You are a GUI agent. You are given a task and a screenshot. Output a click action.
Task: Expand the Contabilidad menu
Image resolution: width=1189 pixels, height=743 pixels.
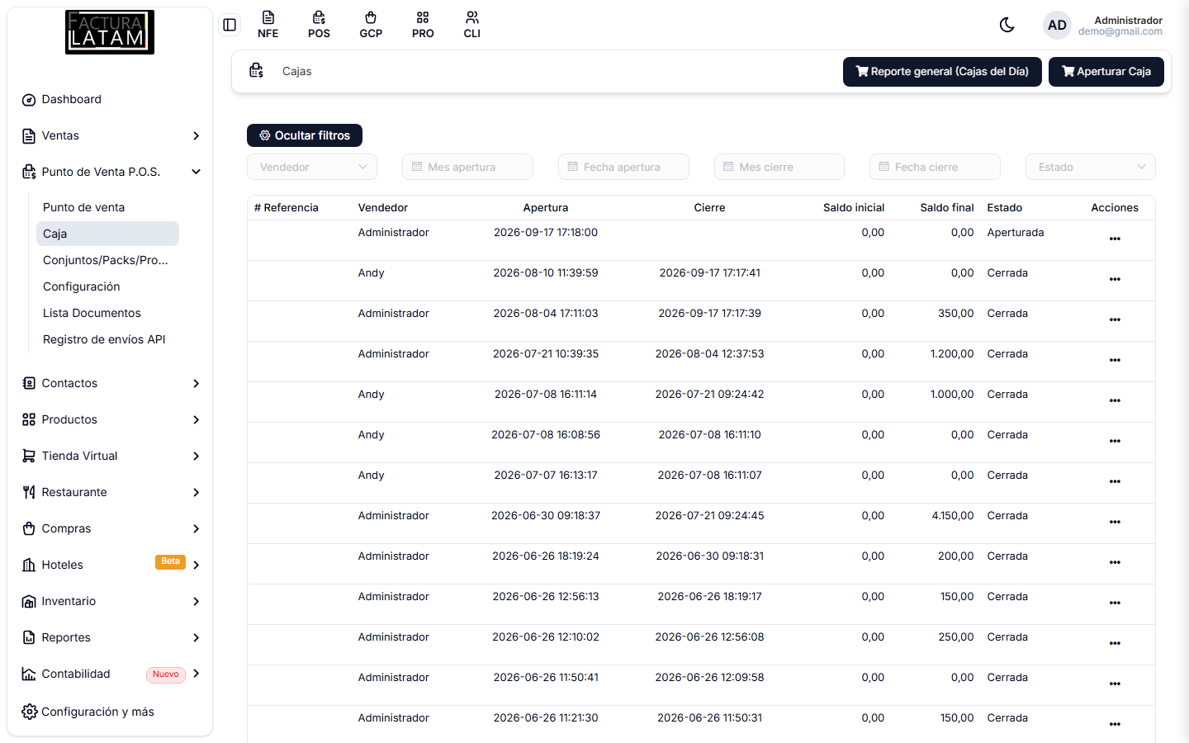(110, 674)
